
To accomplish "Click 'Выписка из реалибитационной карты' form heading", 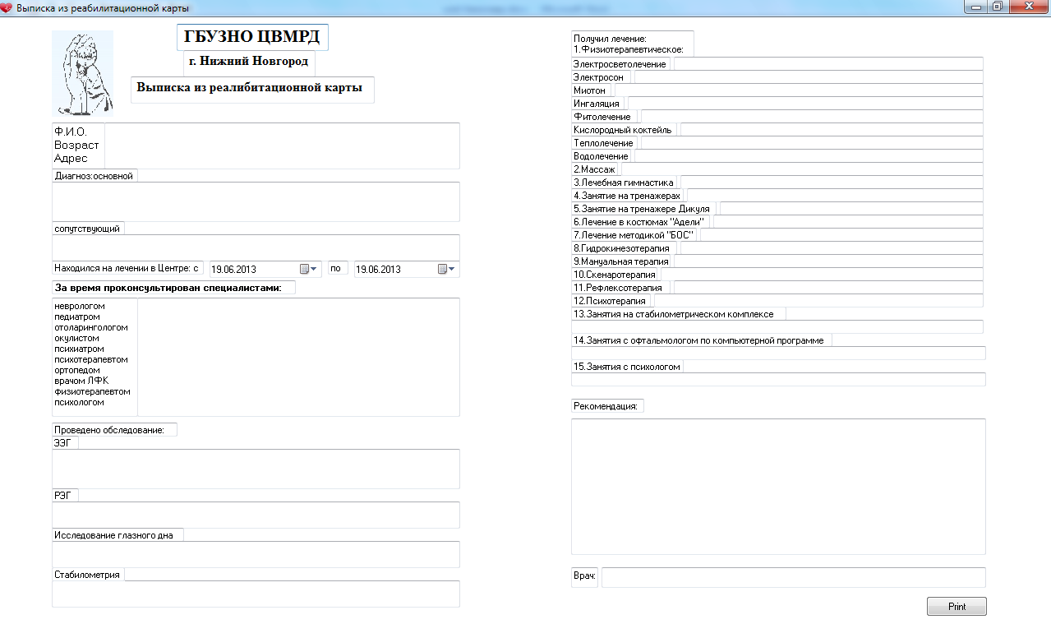I will tap(250, 88).
